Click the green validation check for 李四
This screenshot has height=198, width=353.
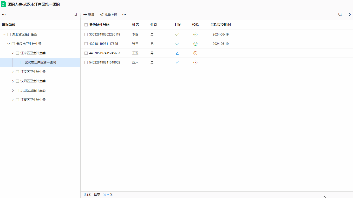pos(195,34)
